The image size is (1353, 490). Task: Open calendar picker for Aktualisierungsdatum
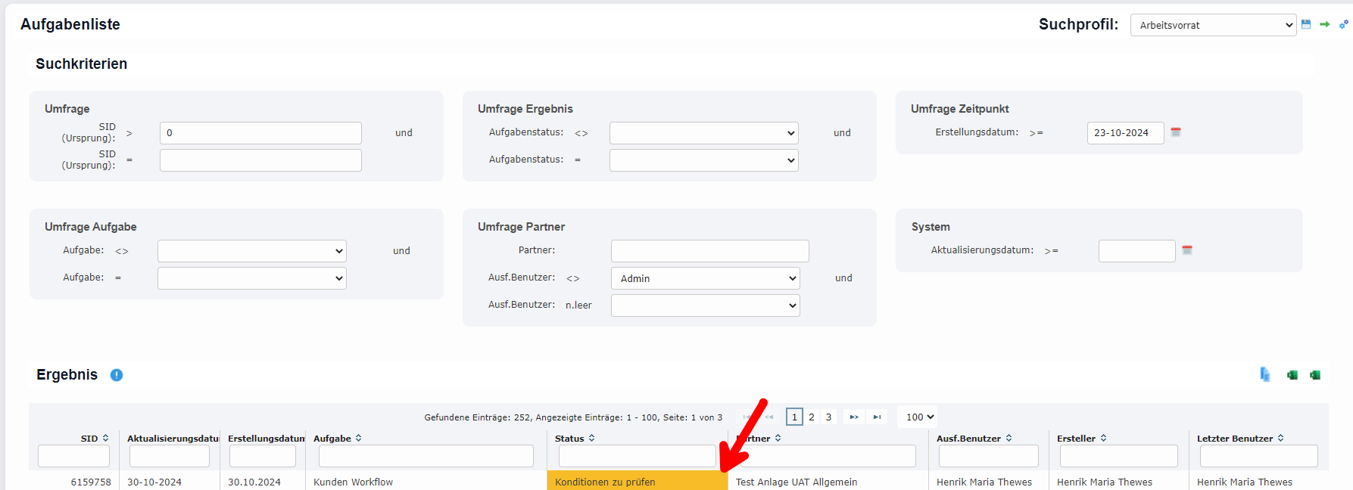point(1187,250)
